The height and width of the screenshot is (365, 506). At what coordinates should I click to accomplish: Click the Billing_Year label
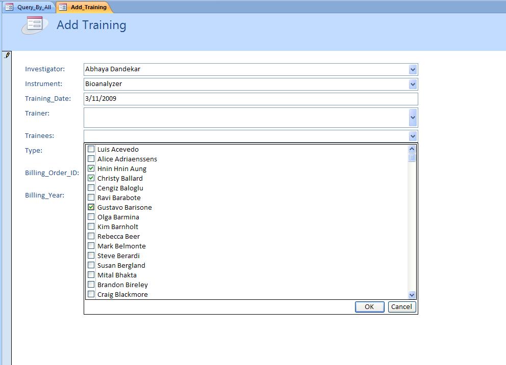click(44, 195)
